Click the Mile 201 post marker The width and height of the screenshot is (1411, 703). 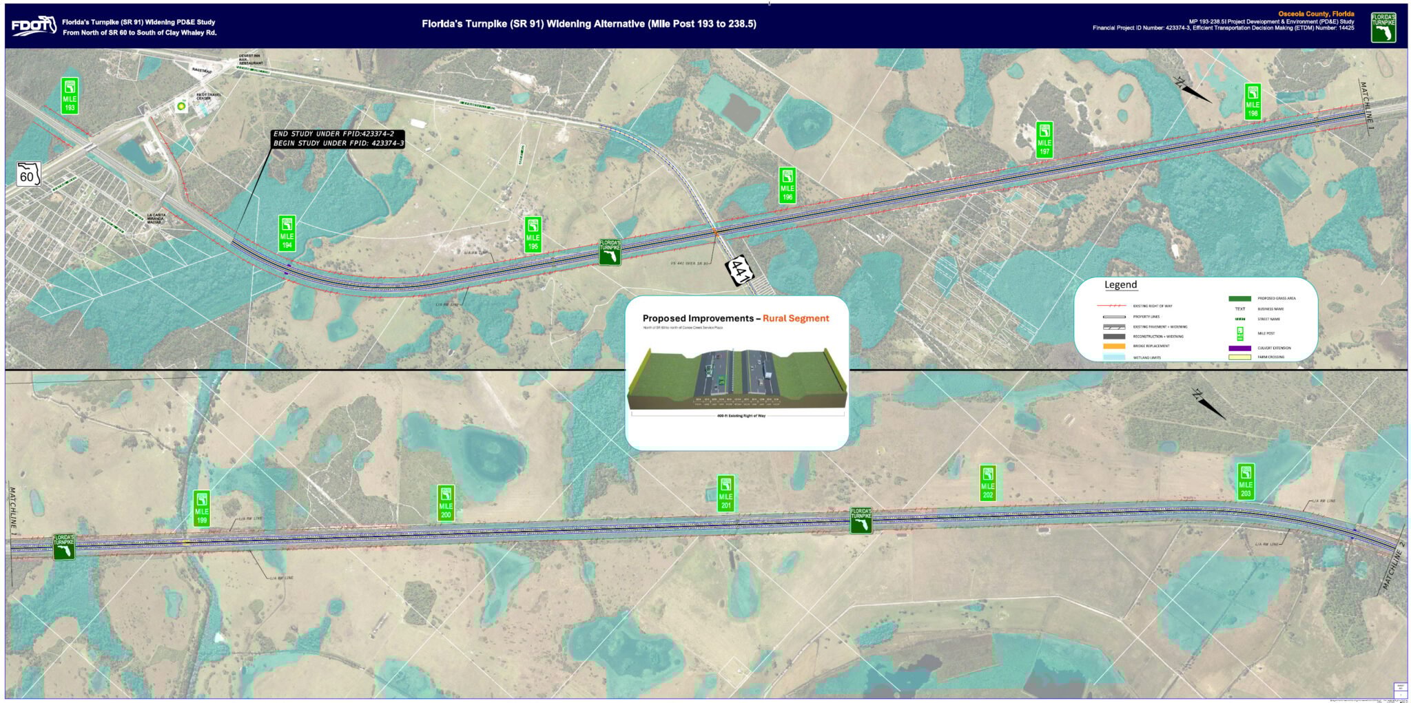pyautogui.click(x=725, y=493)
